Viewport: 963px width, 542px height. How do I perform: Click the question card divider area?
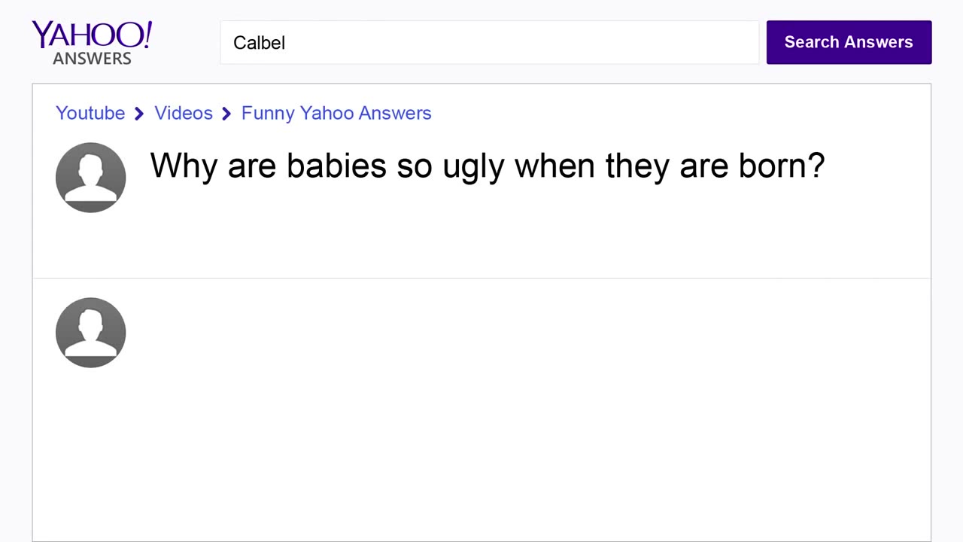481,276
